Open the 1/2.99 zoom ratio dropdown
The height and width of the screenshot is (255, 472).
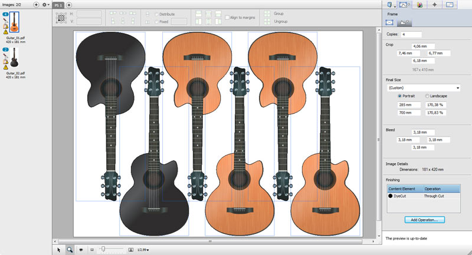click(x=143, y=250)
